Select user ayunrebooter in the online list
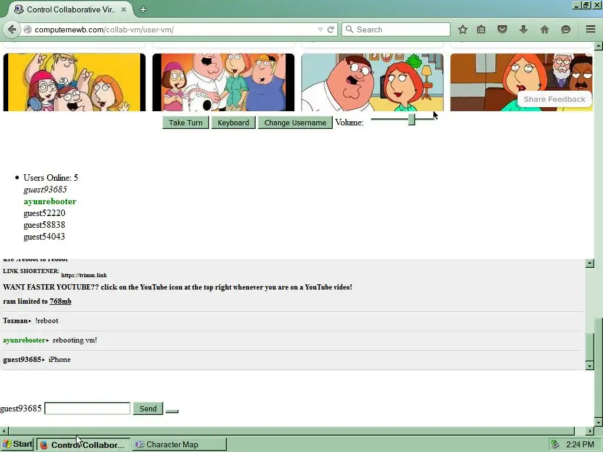 point(49,201)
